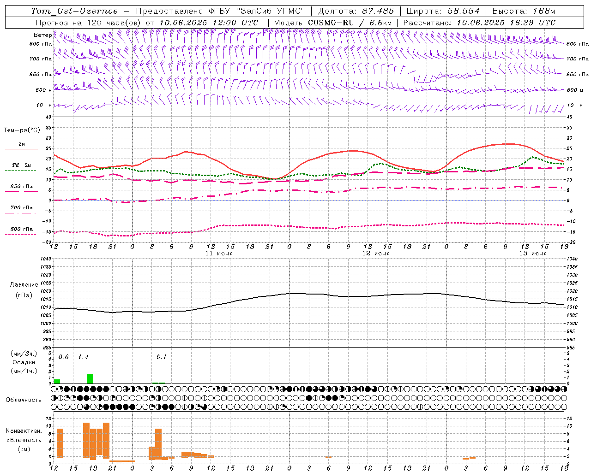
Task: Click the 13 июня date label
Action: tap(533, 254)
